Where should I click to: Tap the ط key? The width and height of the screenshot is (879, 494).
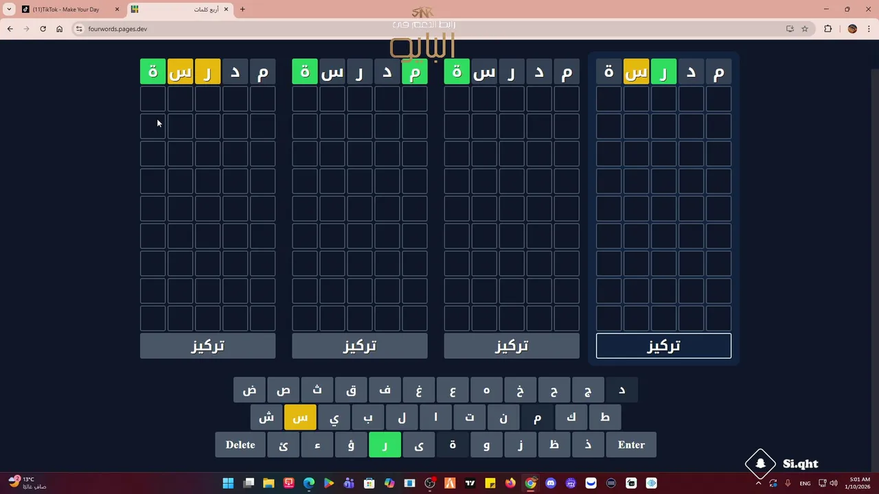tap(605, 417)
